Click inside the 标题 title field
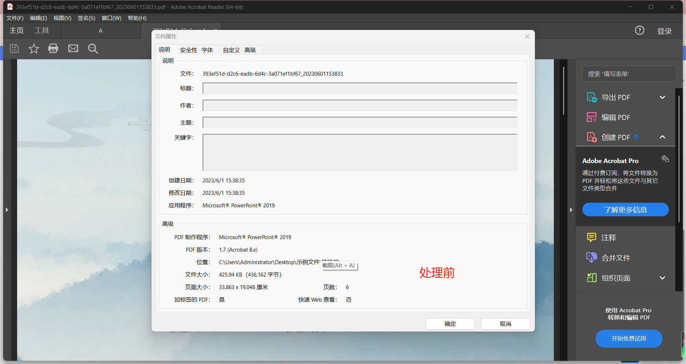 [x=359, y=88]
